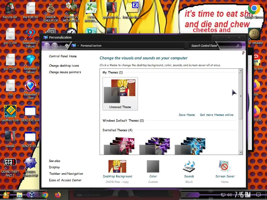Select the pink Goku Rose installed theme
267x200 pixels.
(x=119, y=146)
